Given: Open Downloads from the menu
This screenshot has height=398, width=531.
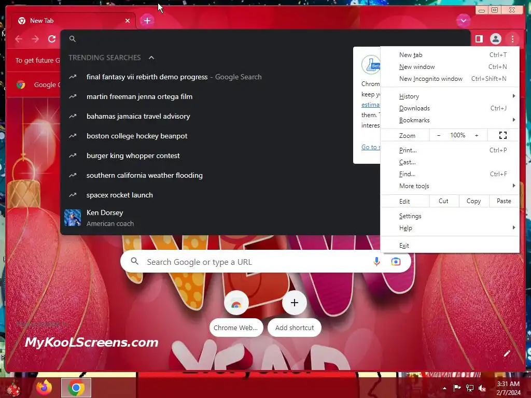Looking at the screenshot, I should point(450,108).
